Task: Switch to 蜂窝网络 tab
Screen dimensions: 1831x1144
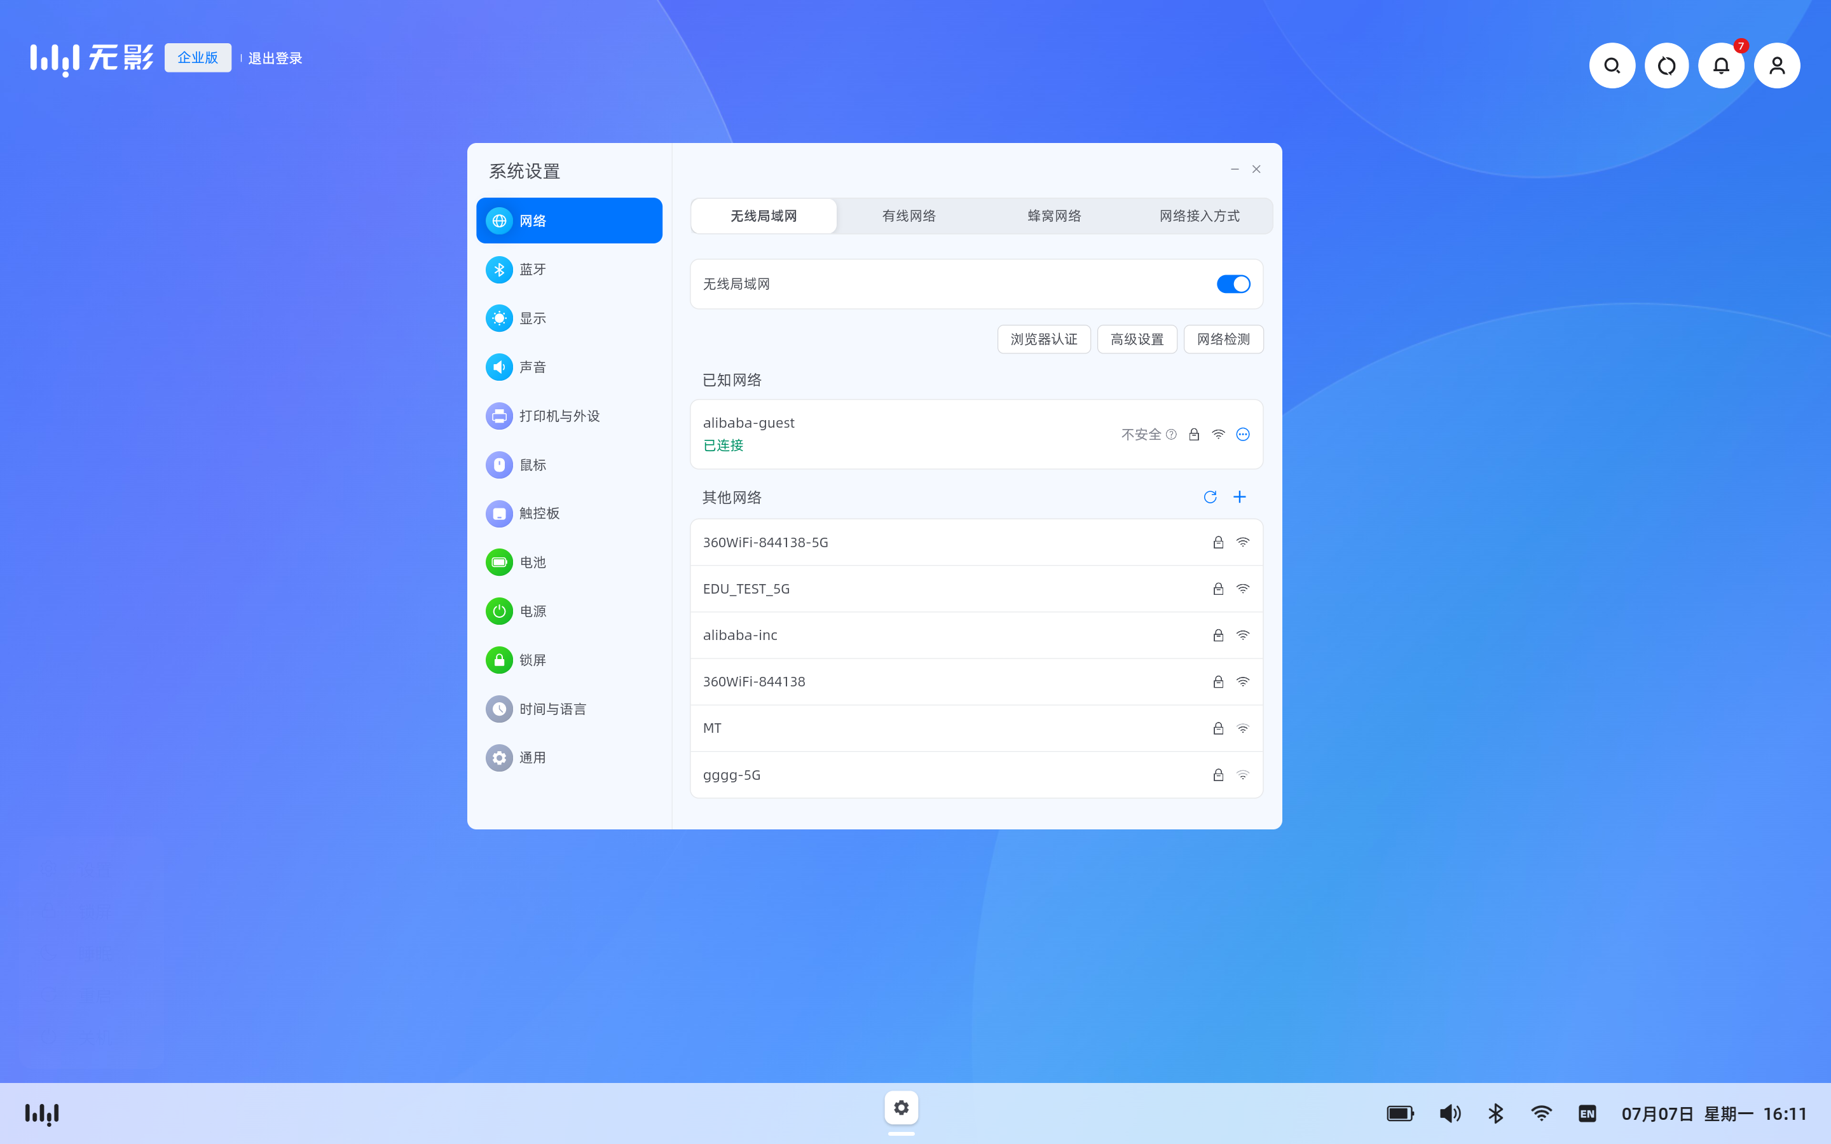Action: 1054,216
